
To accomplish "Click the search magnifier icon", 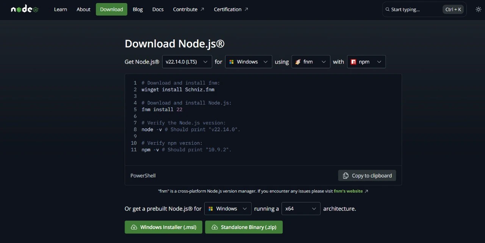I will click(388, 9).
